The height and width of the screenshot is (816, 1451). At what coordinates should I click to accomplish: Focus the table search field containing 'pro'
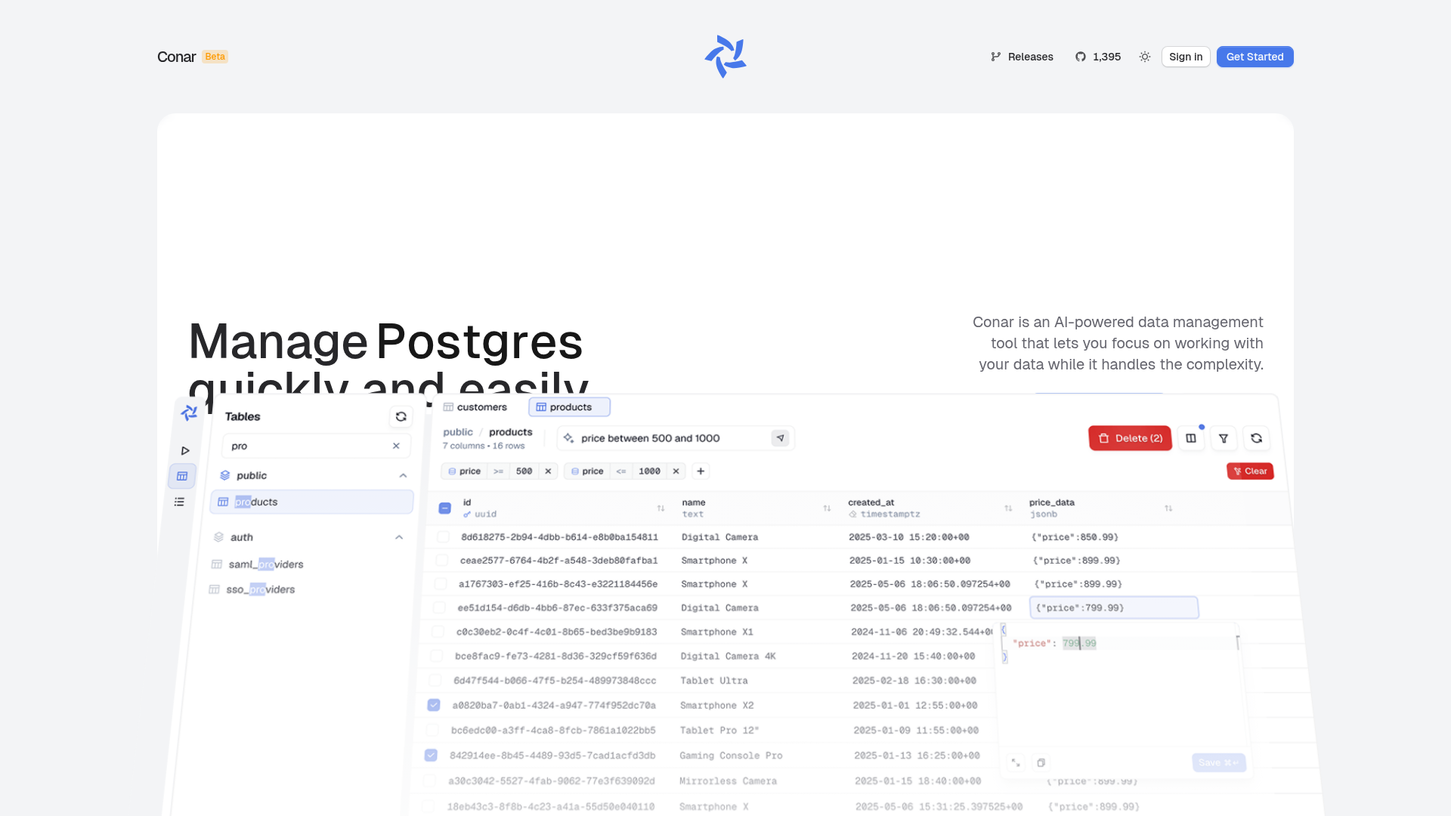[316, 446]
